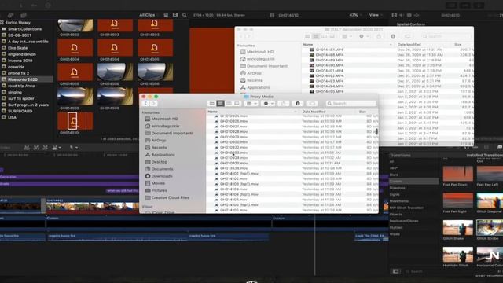Screen dimensions: 503x283
Task: Switch Proxy Media window to column view
Action: click(229, 103)
